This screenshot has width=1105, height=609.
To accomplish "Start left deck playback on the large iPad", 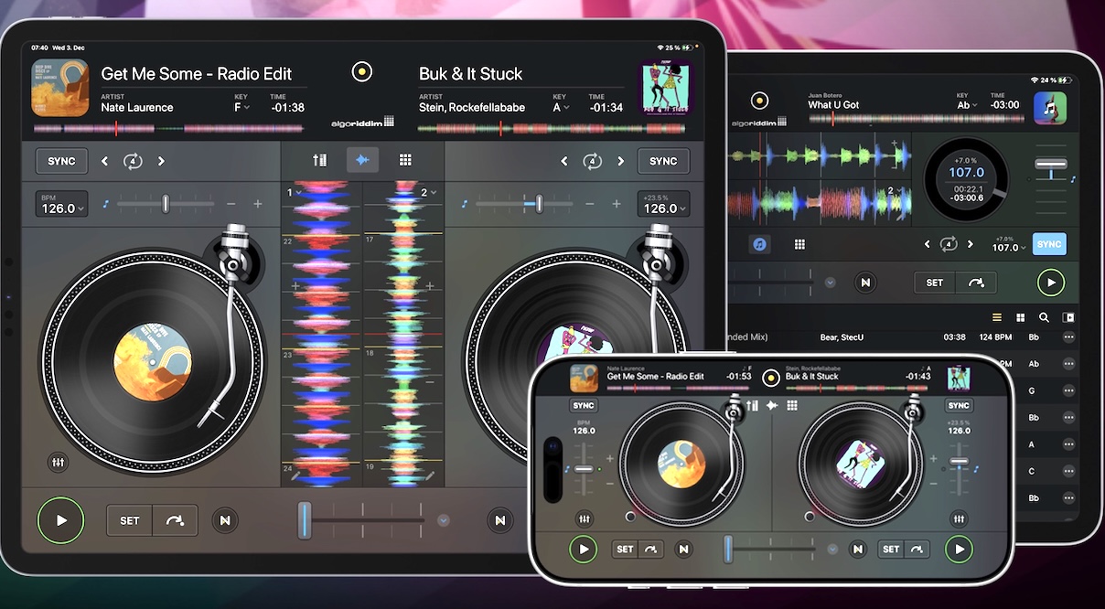I will [x=61, y=520].
